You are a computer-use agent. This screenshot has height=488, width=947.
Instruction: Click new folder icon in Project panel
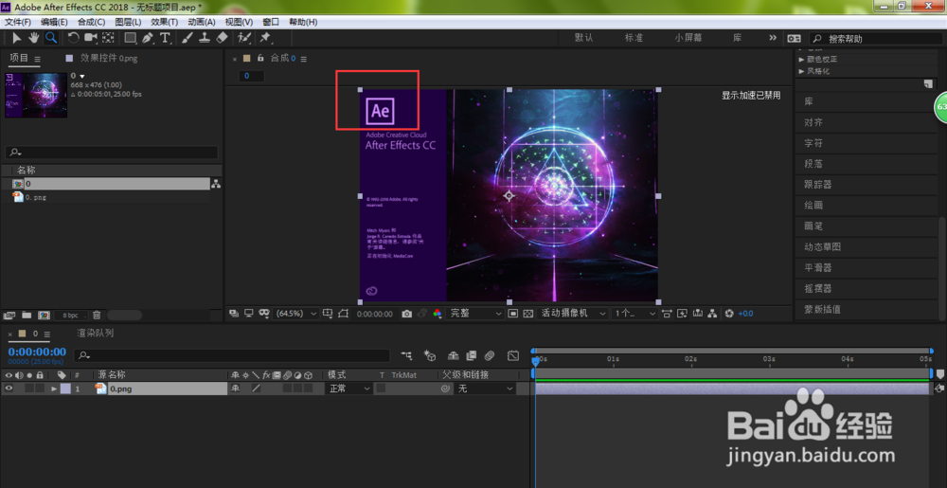(27, 315)
